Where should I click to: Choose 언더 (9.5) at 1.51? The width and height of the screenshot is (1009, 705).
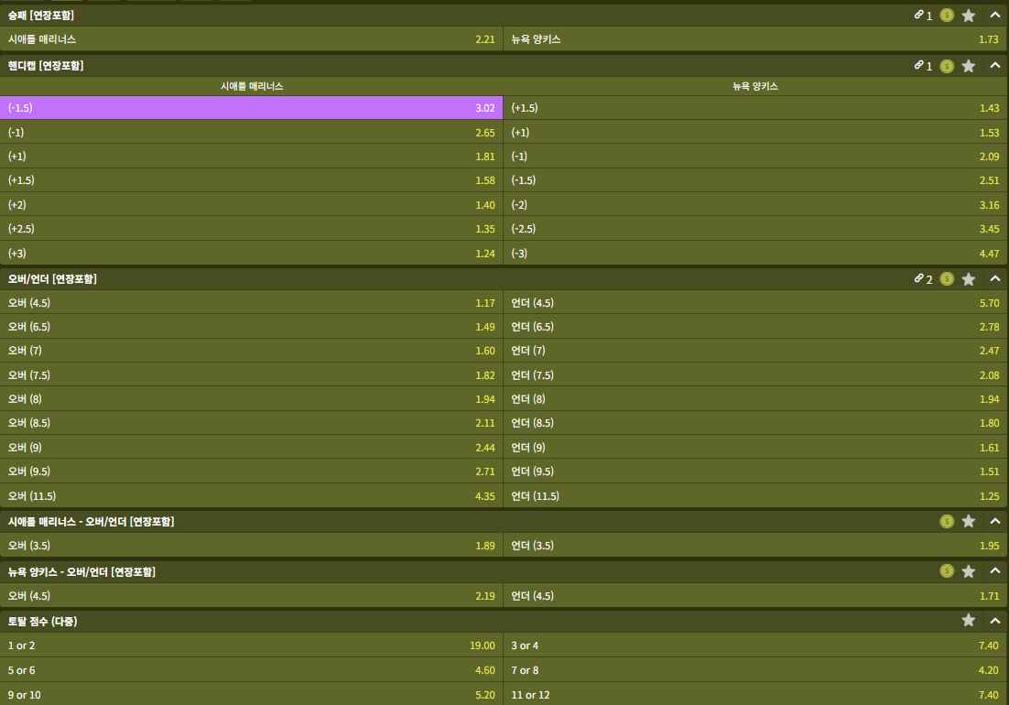coord(755,471)
